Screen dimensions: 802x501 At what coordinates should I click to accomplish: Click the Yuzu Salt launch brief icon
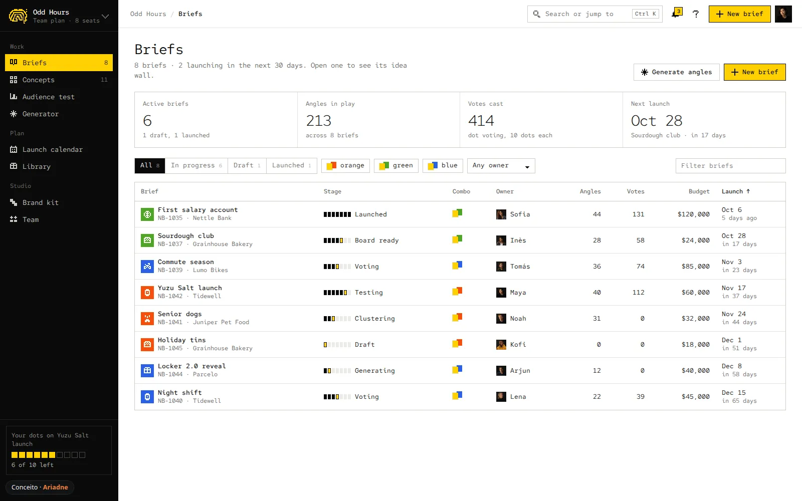click(147, 292)
